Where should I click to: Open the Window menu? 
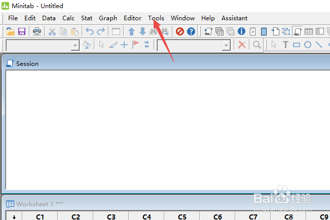click(x=182, y=18)
